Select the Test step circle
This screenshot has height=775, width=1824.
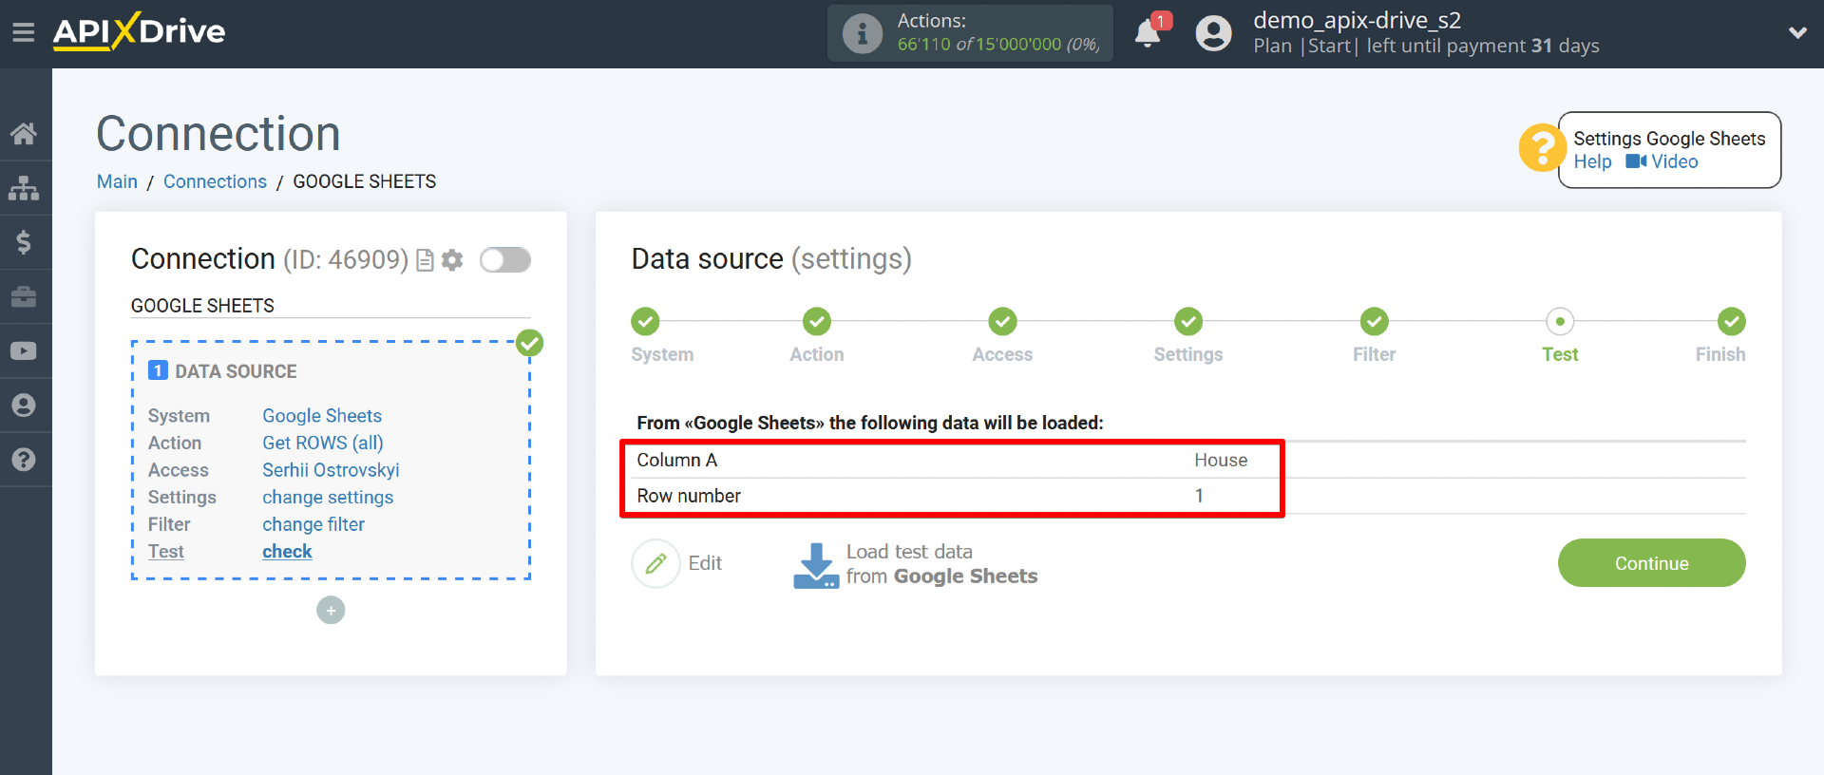pyautogui.click(x=1559, y=322)
